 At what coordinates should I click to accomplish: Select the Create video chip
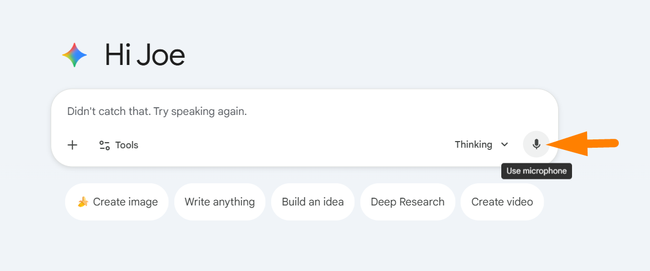pyautogui.click(x=502, y=202)
